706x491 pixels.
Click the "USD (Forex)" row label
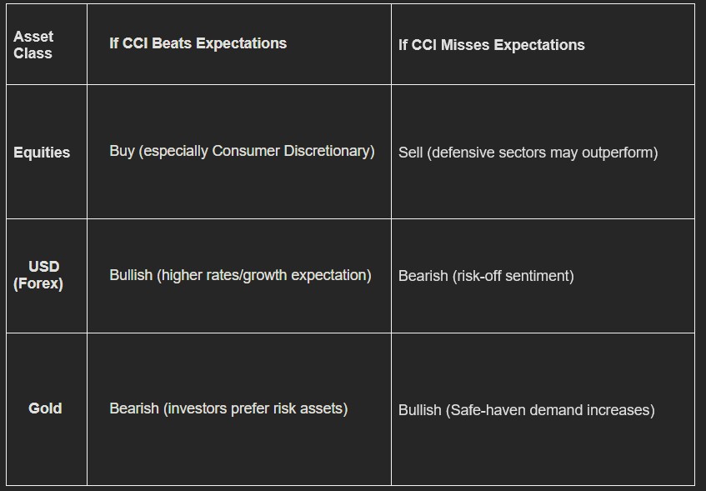pos(39,275)
